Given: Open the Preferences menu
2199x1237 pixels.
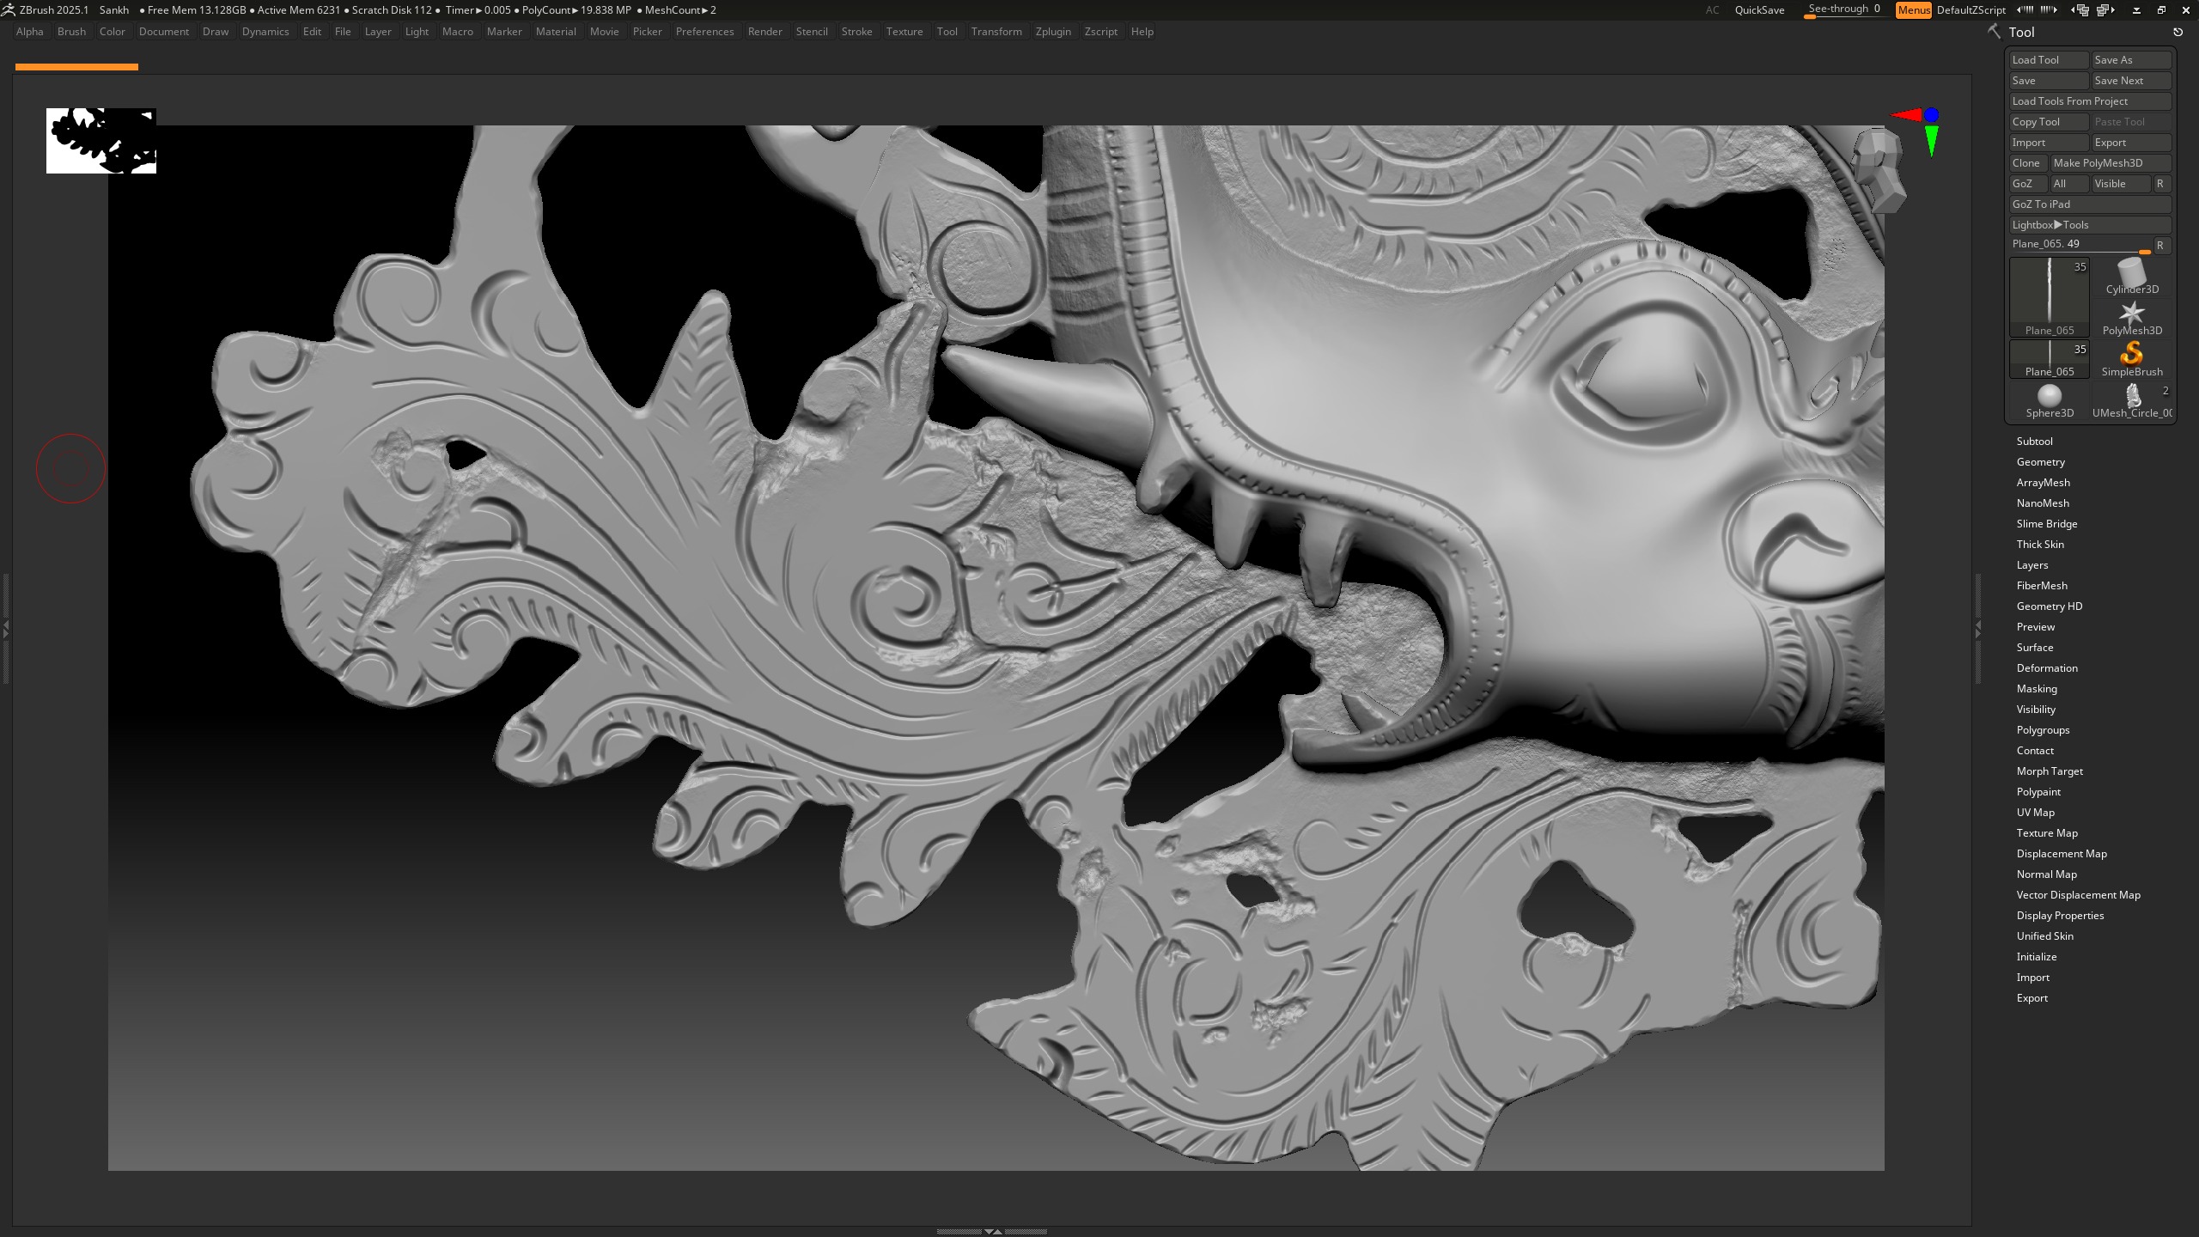Looking at the screenshot, I should click(704, 32).
